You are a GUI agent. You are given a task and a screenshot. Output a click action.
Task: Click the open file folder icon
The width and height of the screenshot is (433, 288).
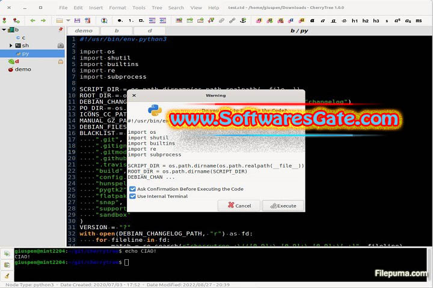60,20
